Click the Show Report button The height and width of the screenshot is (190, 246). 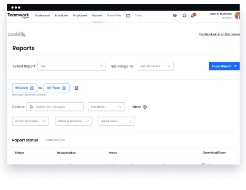[x=224, y=66]
